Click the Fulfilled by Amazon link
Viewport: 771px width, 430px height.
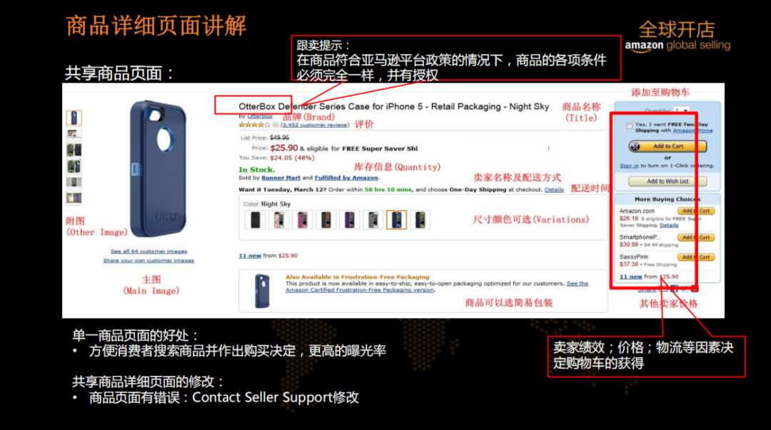coord(346,178)
